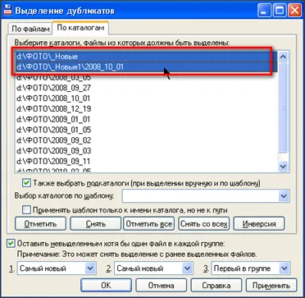Click the folder list scrollbar thumb
The height and width of the screenshot is (298, 305).
[283, 108]
